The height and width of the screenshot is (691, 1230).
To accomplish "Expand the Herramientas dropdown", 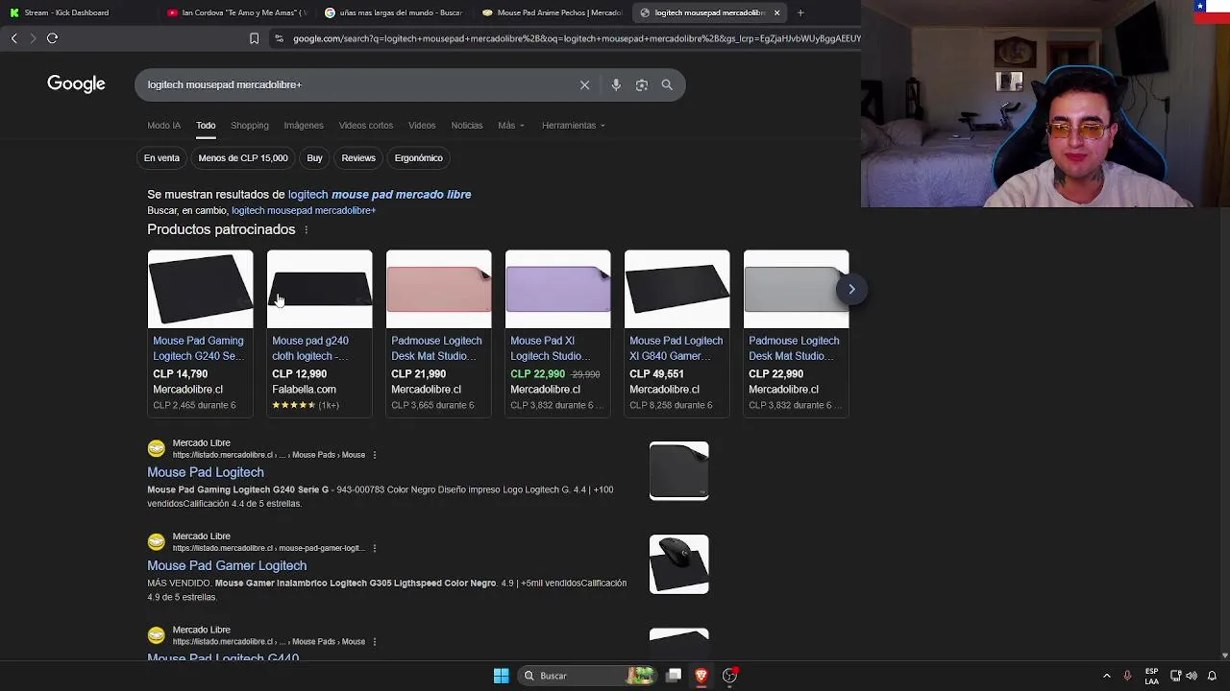I will click(573, 126).
